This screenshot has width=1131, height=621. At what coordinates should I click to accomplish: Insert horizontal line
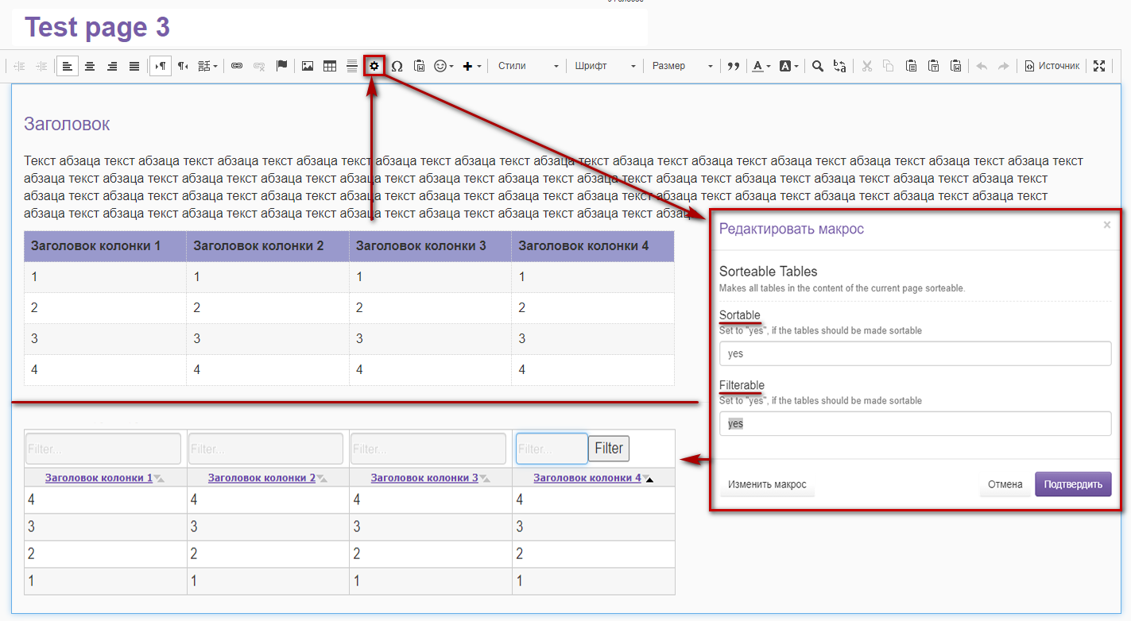coord(352,66)
